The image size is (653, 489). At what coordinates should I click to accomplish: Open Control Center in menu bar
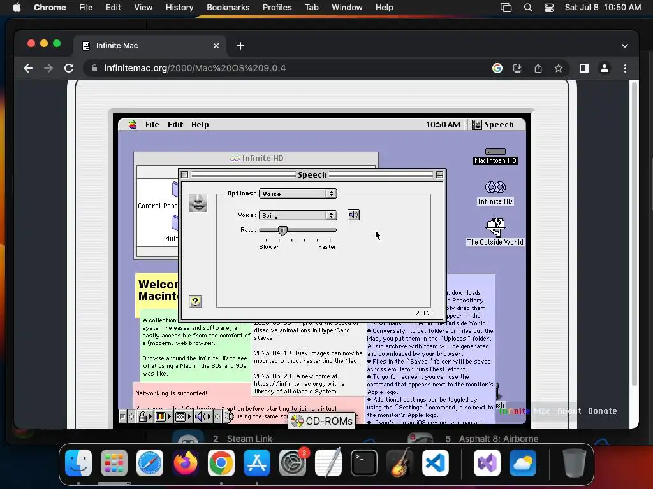(x=549, y=8)
